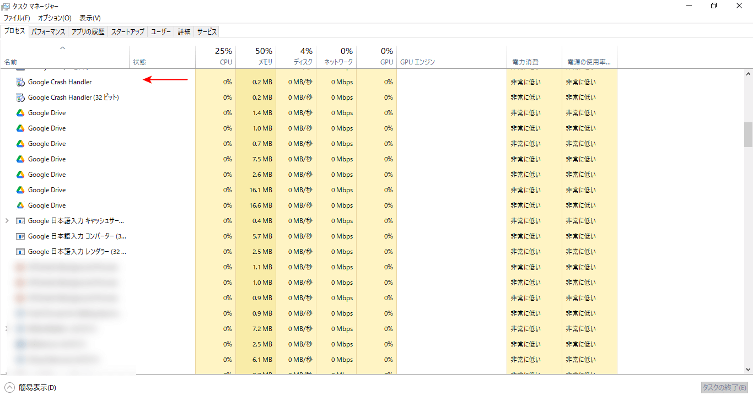753x401 pixels.
Task: Sort by the GPU percentage column header
Action: point(376,56)
